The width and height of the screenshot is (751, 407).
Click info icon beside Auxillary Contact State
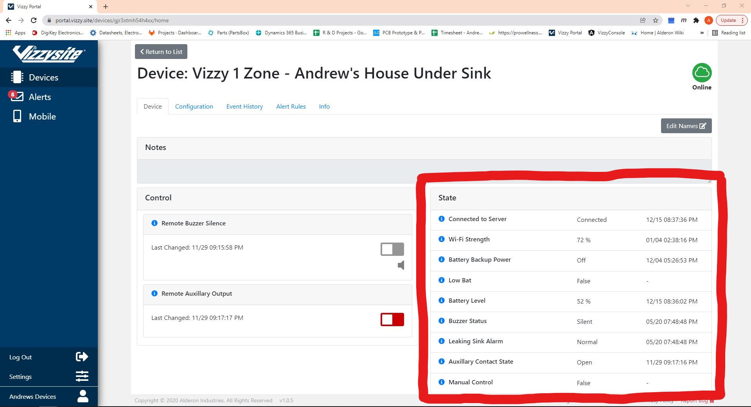coord(442,361)
